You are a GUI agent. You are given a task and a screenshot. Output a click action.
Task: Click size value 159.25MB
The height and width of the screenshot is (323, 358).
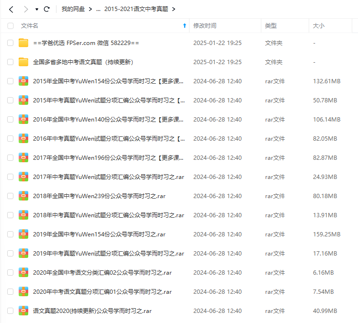tap(327, 234)
